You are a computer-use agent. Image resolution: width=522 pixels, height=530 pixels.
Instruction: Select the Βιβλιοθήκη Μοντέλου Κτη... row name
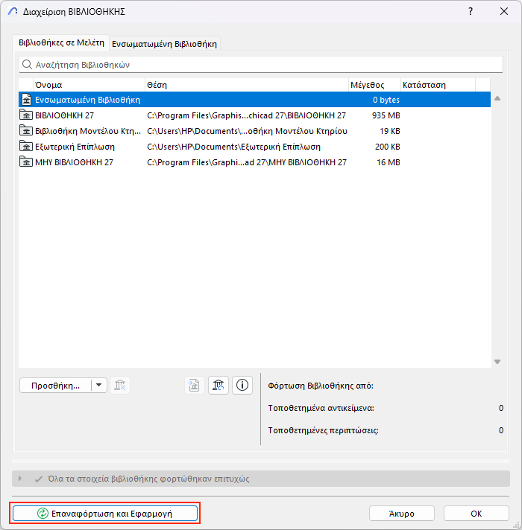coord(88,131)
